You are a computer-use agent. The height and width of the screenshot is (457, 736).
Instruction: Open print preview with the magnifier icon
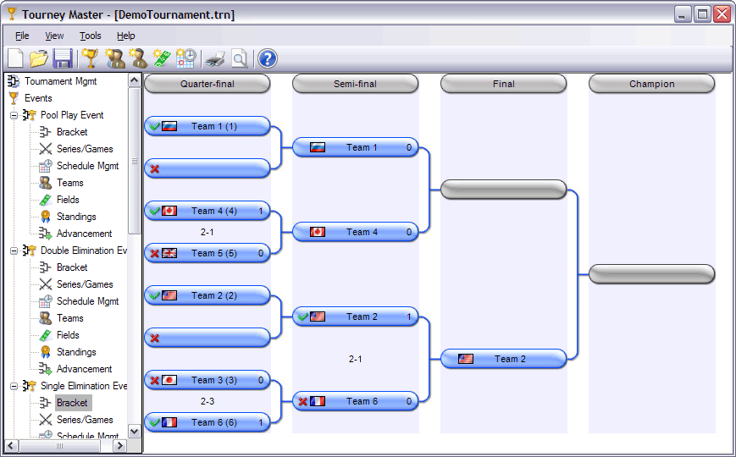point(240,58)
